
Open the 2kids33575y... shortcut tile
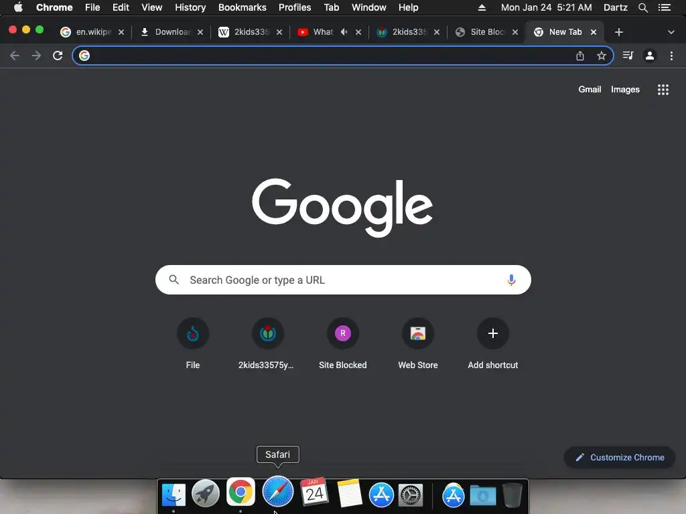tap(268, 344)
